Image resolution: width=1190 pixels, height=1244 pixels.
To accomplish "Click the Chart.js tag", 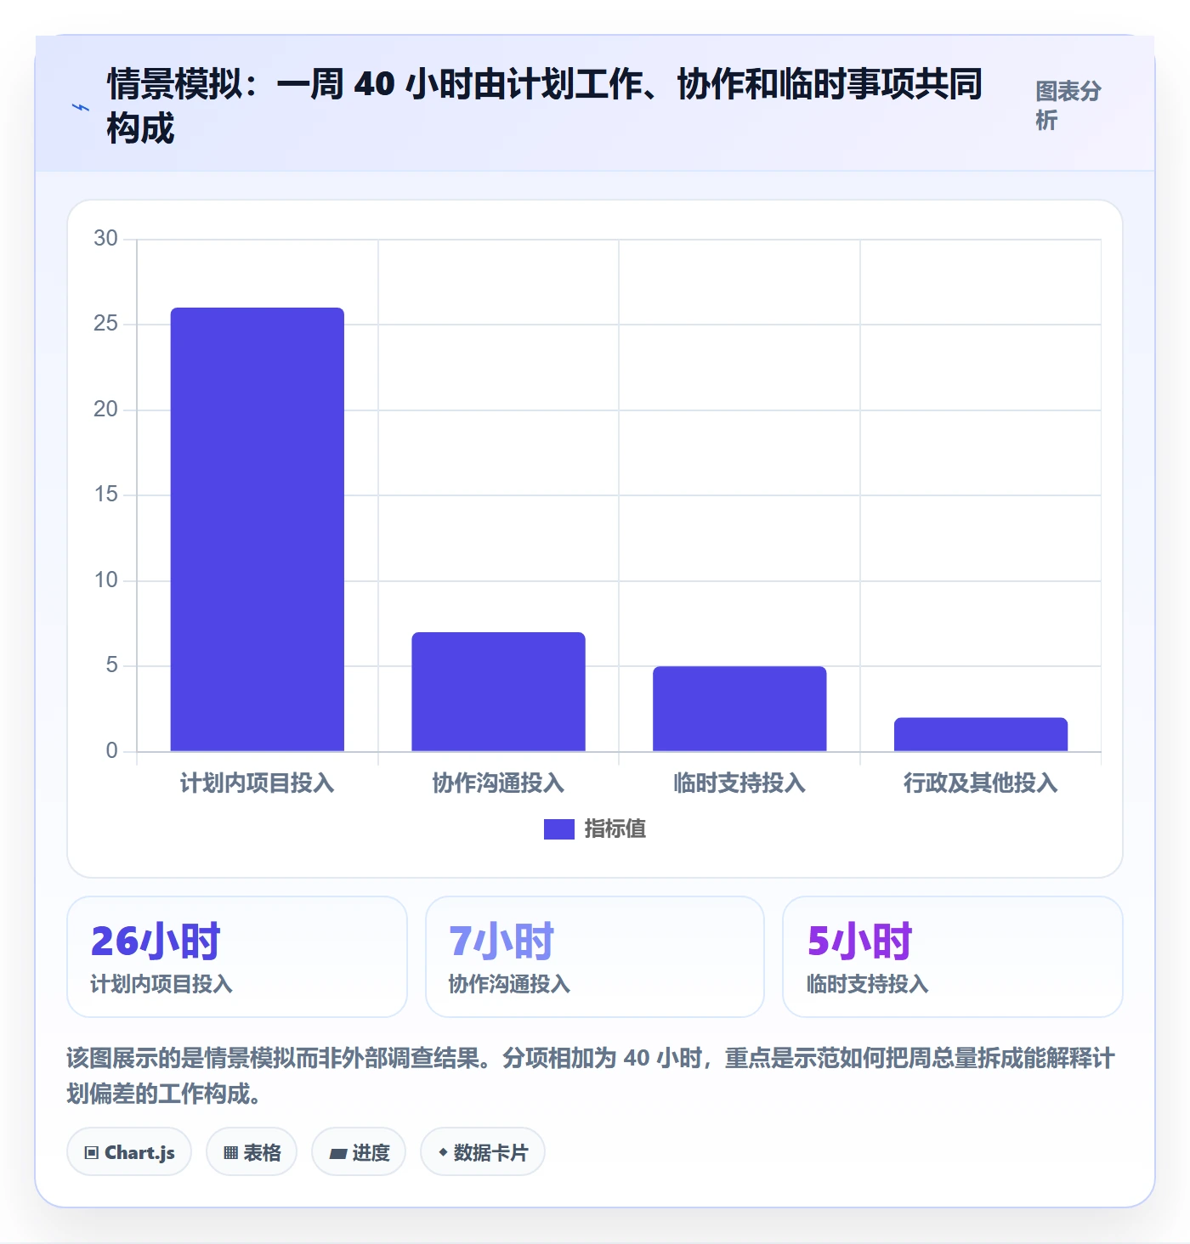I will pos(129,1152).
